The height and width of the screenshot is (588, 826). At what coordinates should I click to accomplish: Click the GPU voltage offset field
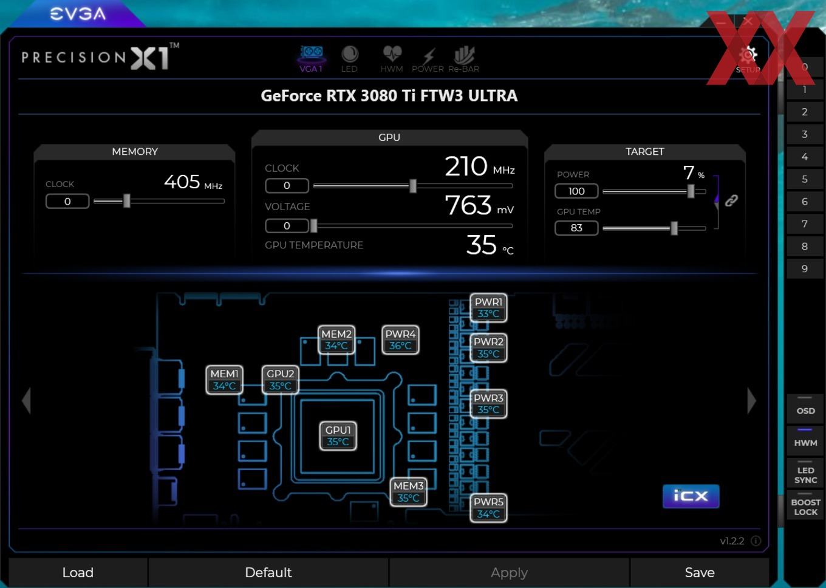[287, 225]
